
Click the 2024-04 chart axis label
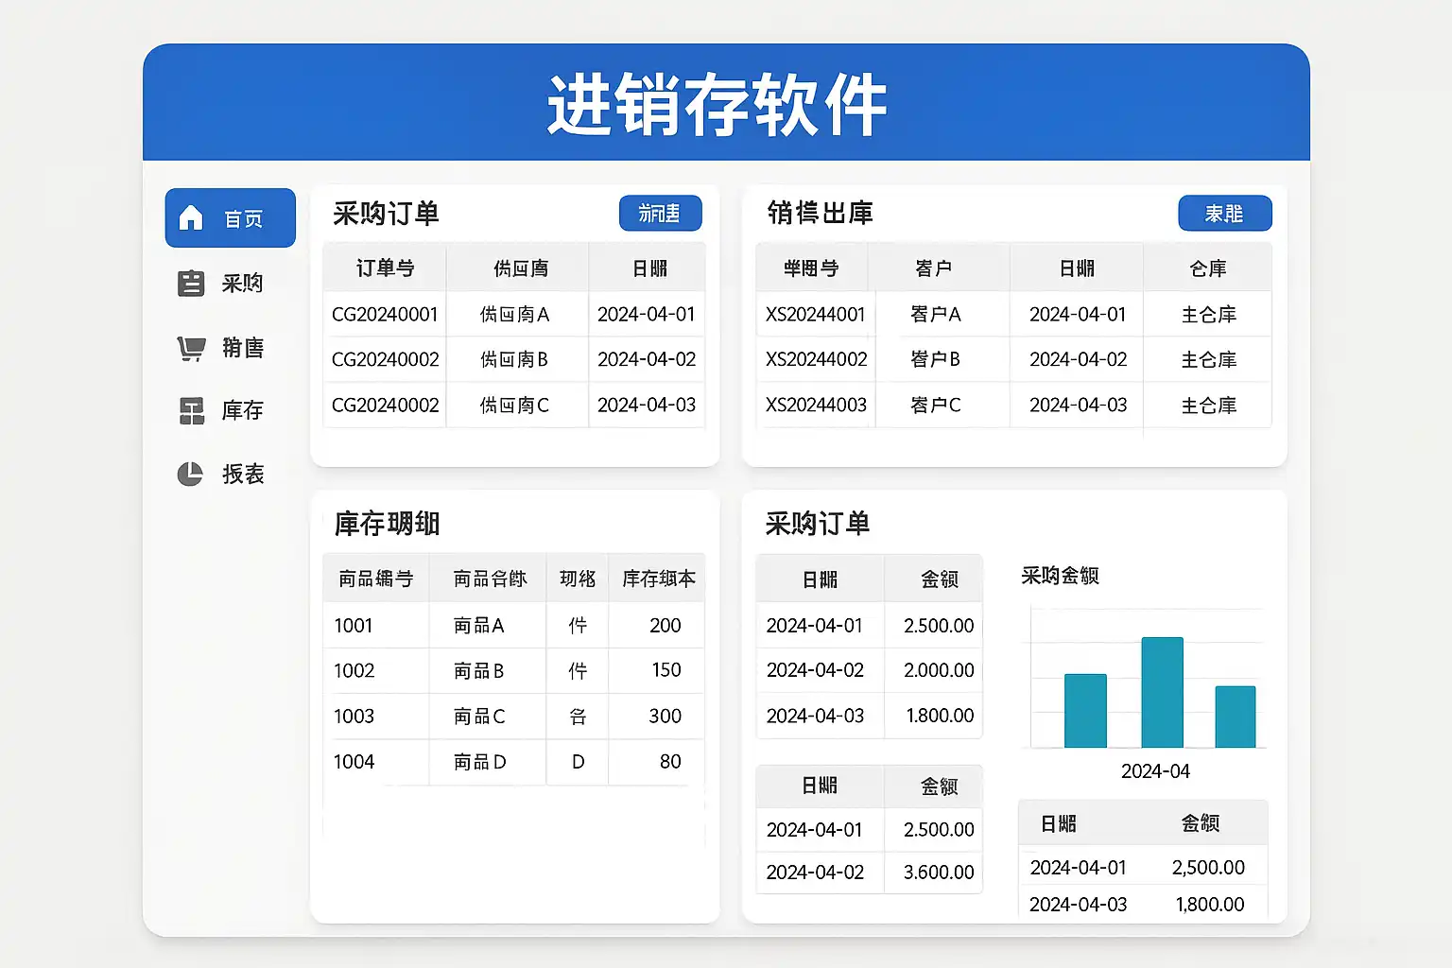(1155, 770)
